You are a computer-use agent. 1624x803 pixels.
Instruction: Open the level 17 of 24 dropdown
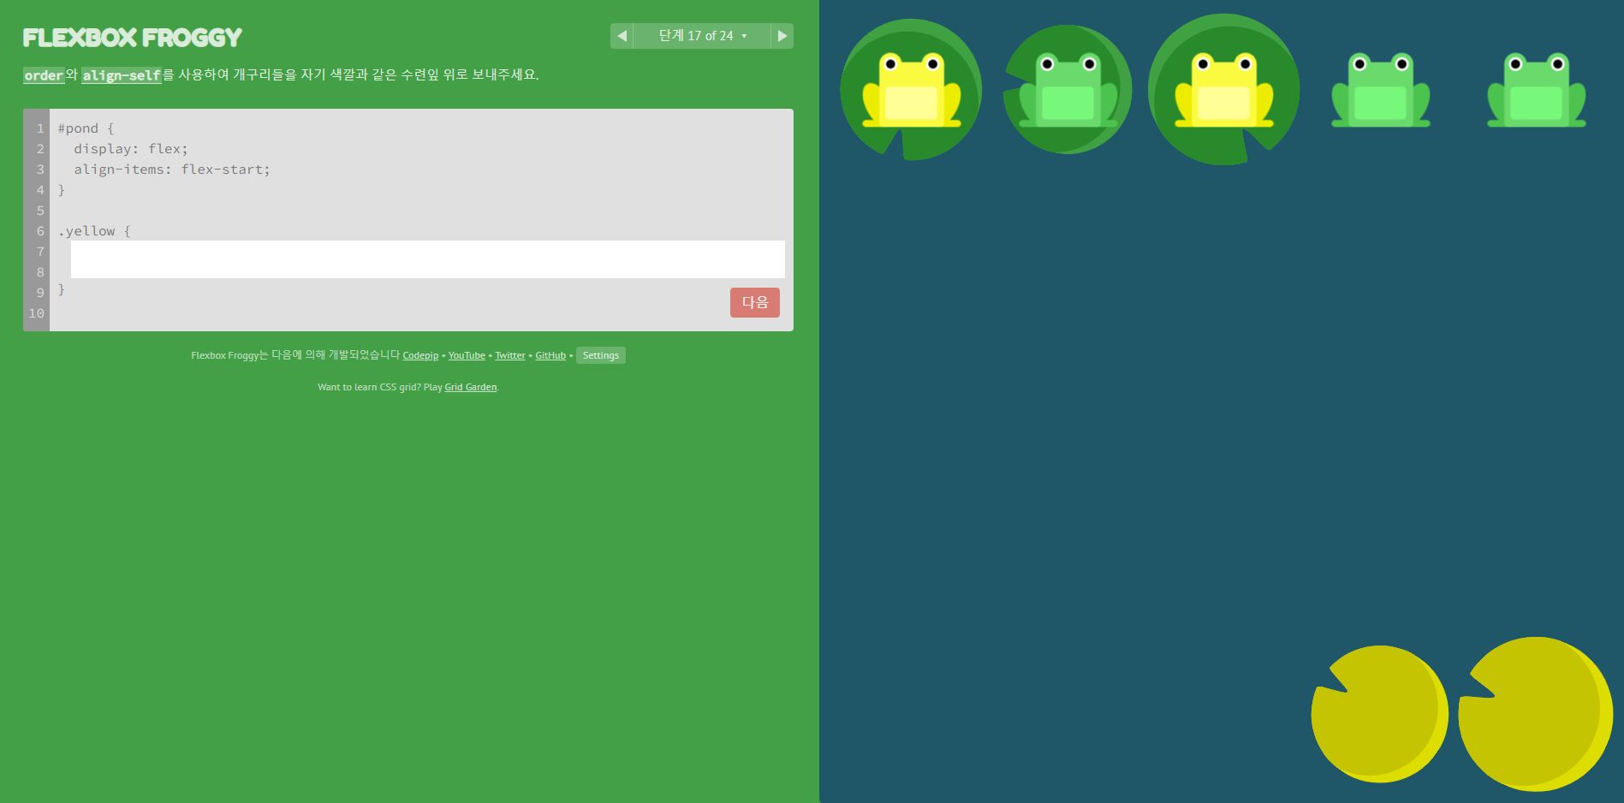[702, 36]
